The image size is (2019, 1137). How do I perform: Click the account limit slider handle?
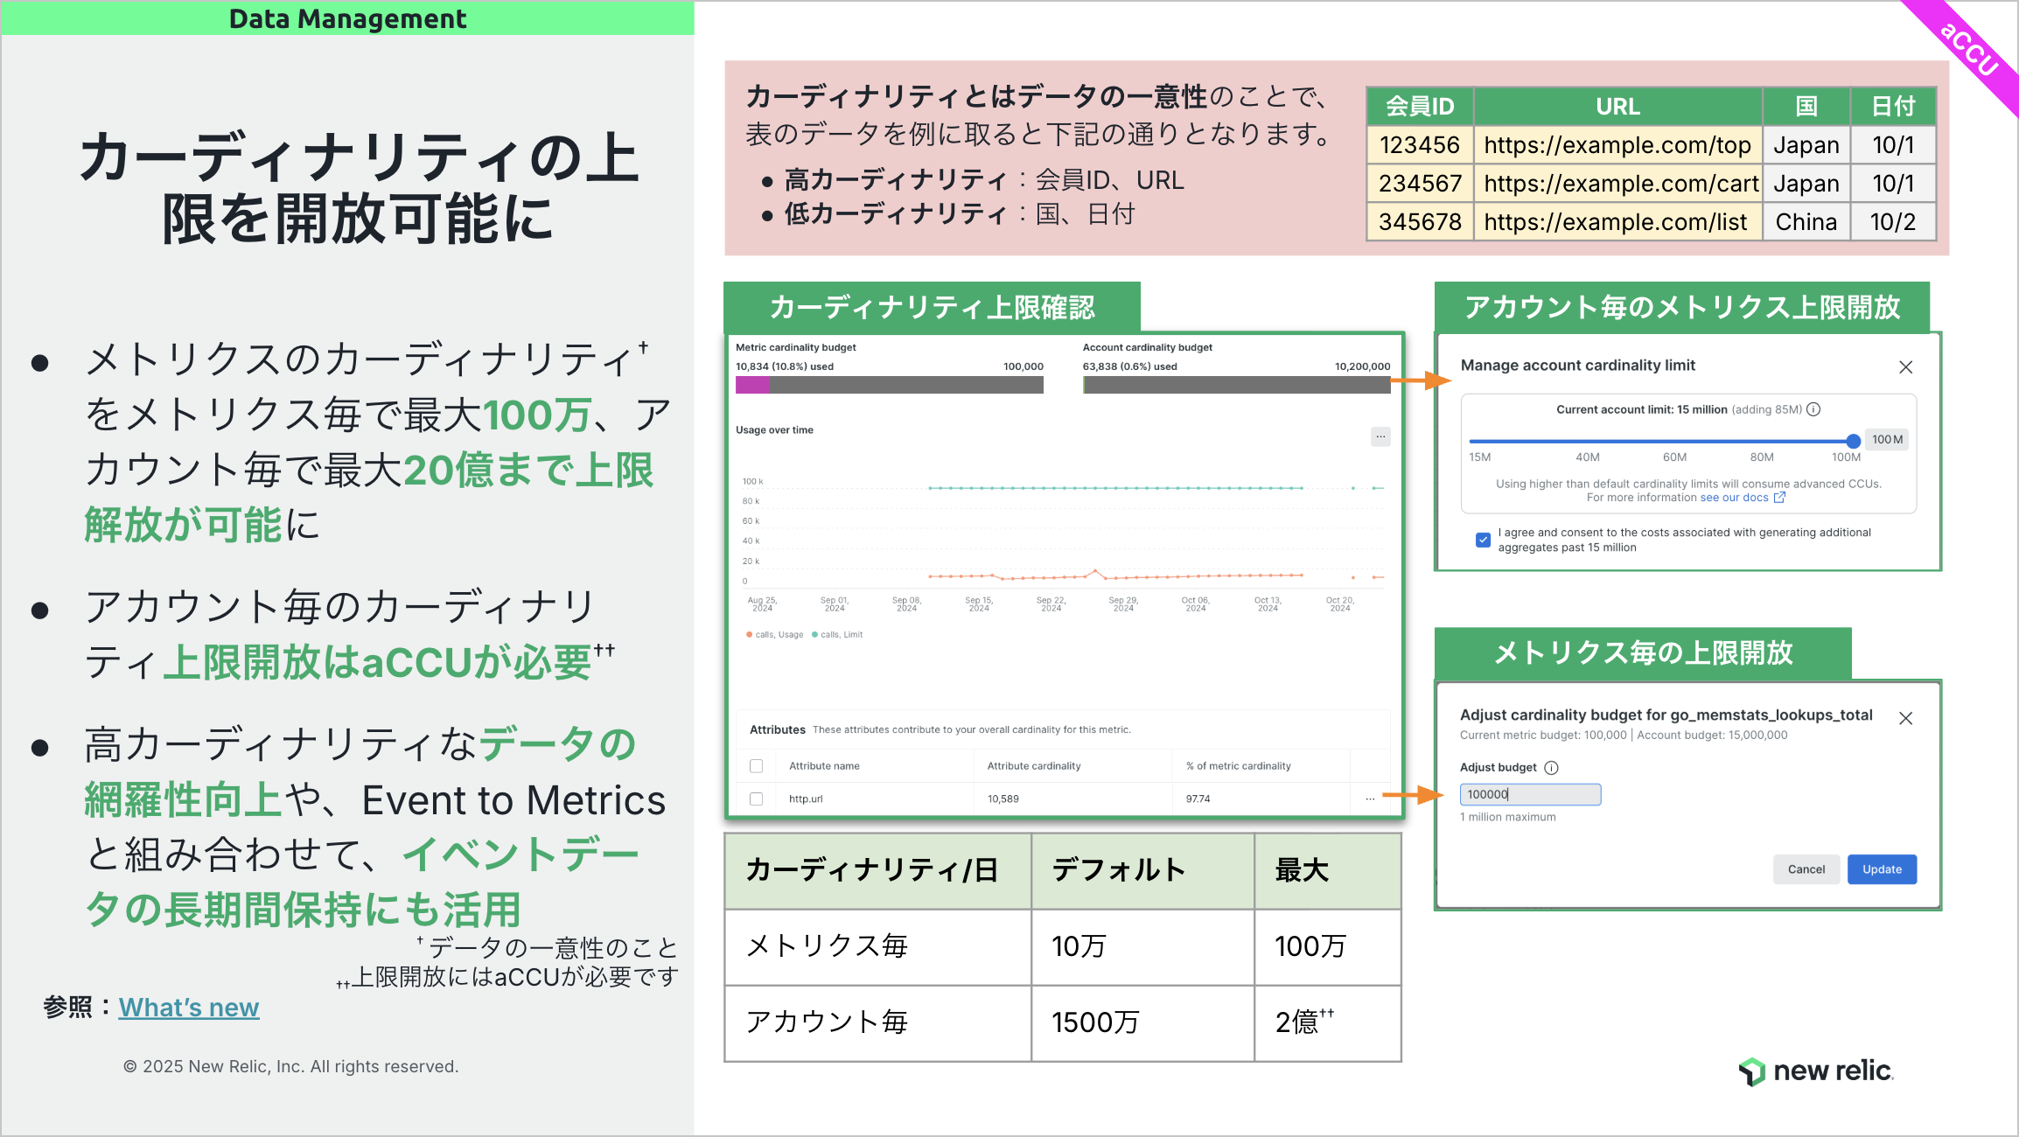[1853, 441]
